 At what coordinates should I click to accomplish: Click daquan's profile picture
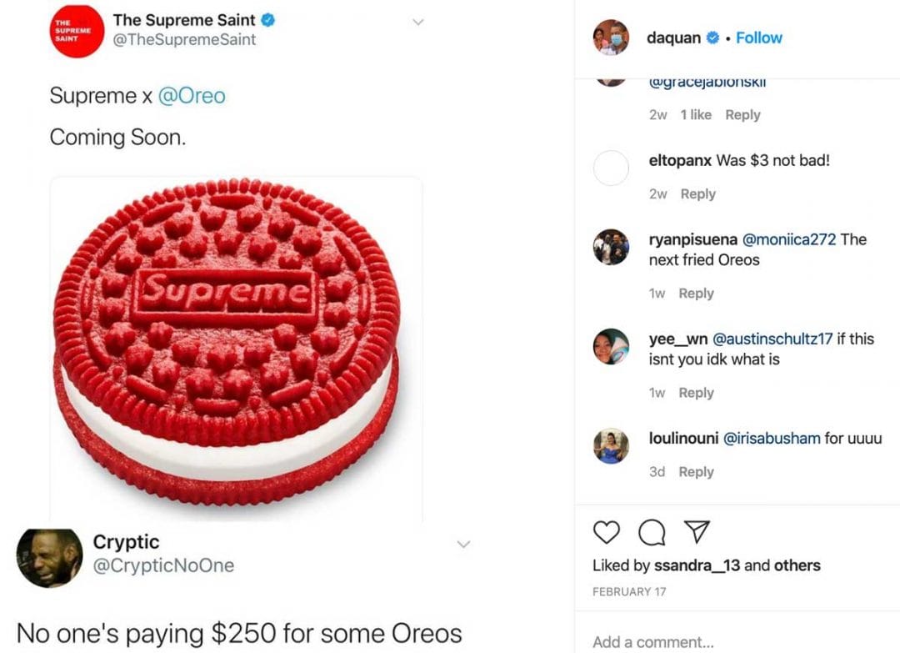[610, 38]
